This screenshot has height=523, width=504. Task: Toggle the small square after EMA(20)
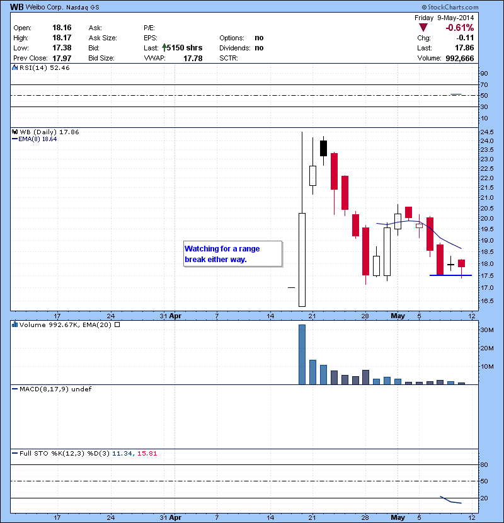(117, 325)
